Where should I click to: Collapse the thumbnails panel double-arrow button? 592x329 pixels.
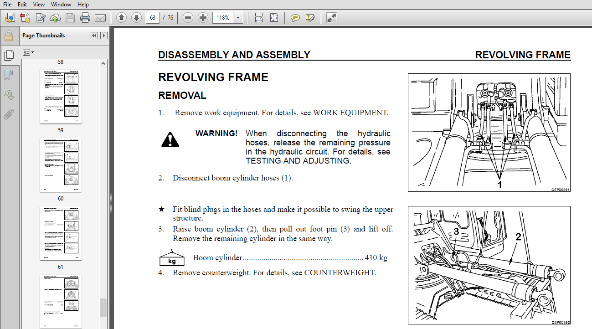pyautogui.click(x=94, y=36)
